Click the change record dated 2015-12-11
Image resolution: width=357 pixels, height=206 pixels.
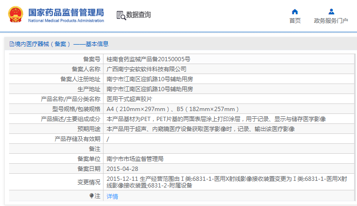(x=227, y=182)
